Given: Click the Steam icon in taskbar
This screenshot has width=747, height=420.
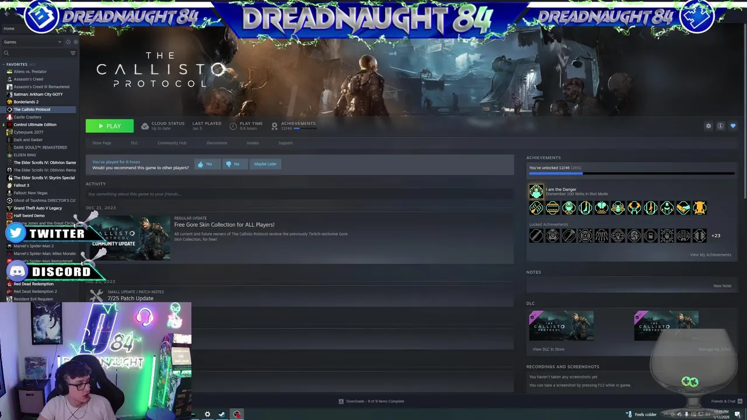Looking at the screenshot, I should pos(222,414).
